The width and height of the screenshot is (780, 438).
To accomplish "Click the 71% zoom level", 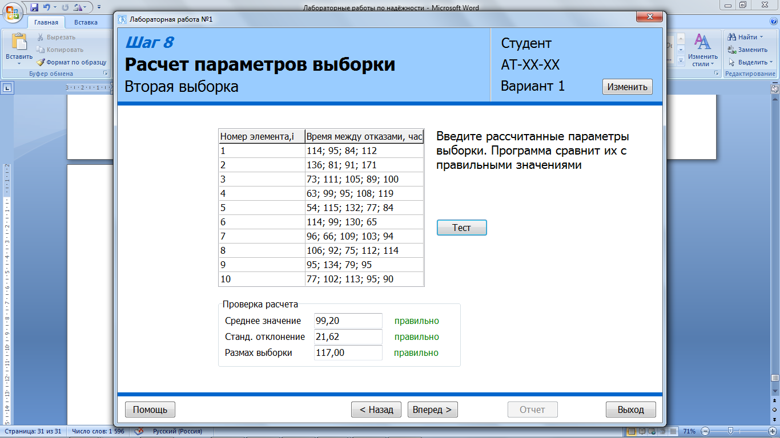I will [689, 431].
